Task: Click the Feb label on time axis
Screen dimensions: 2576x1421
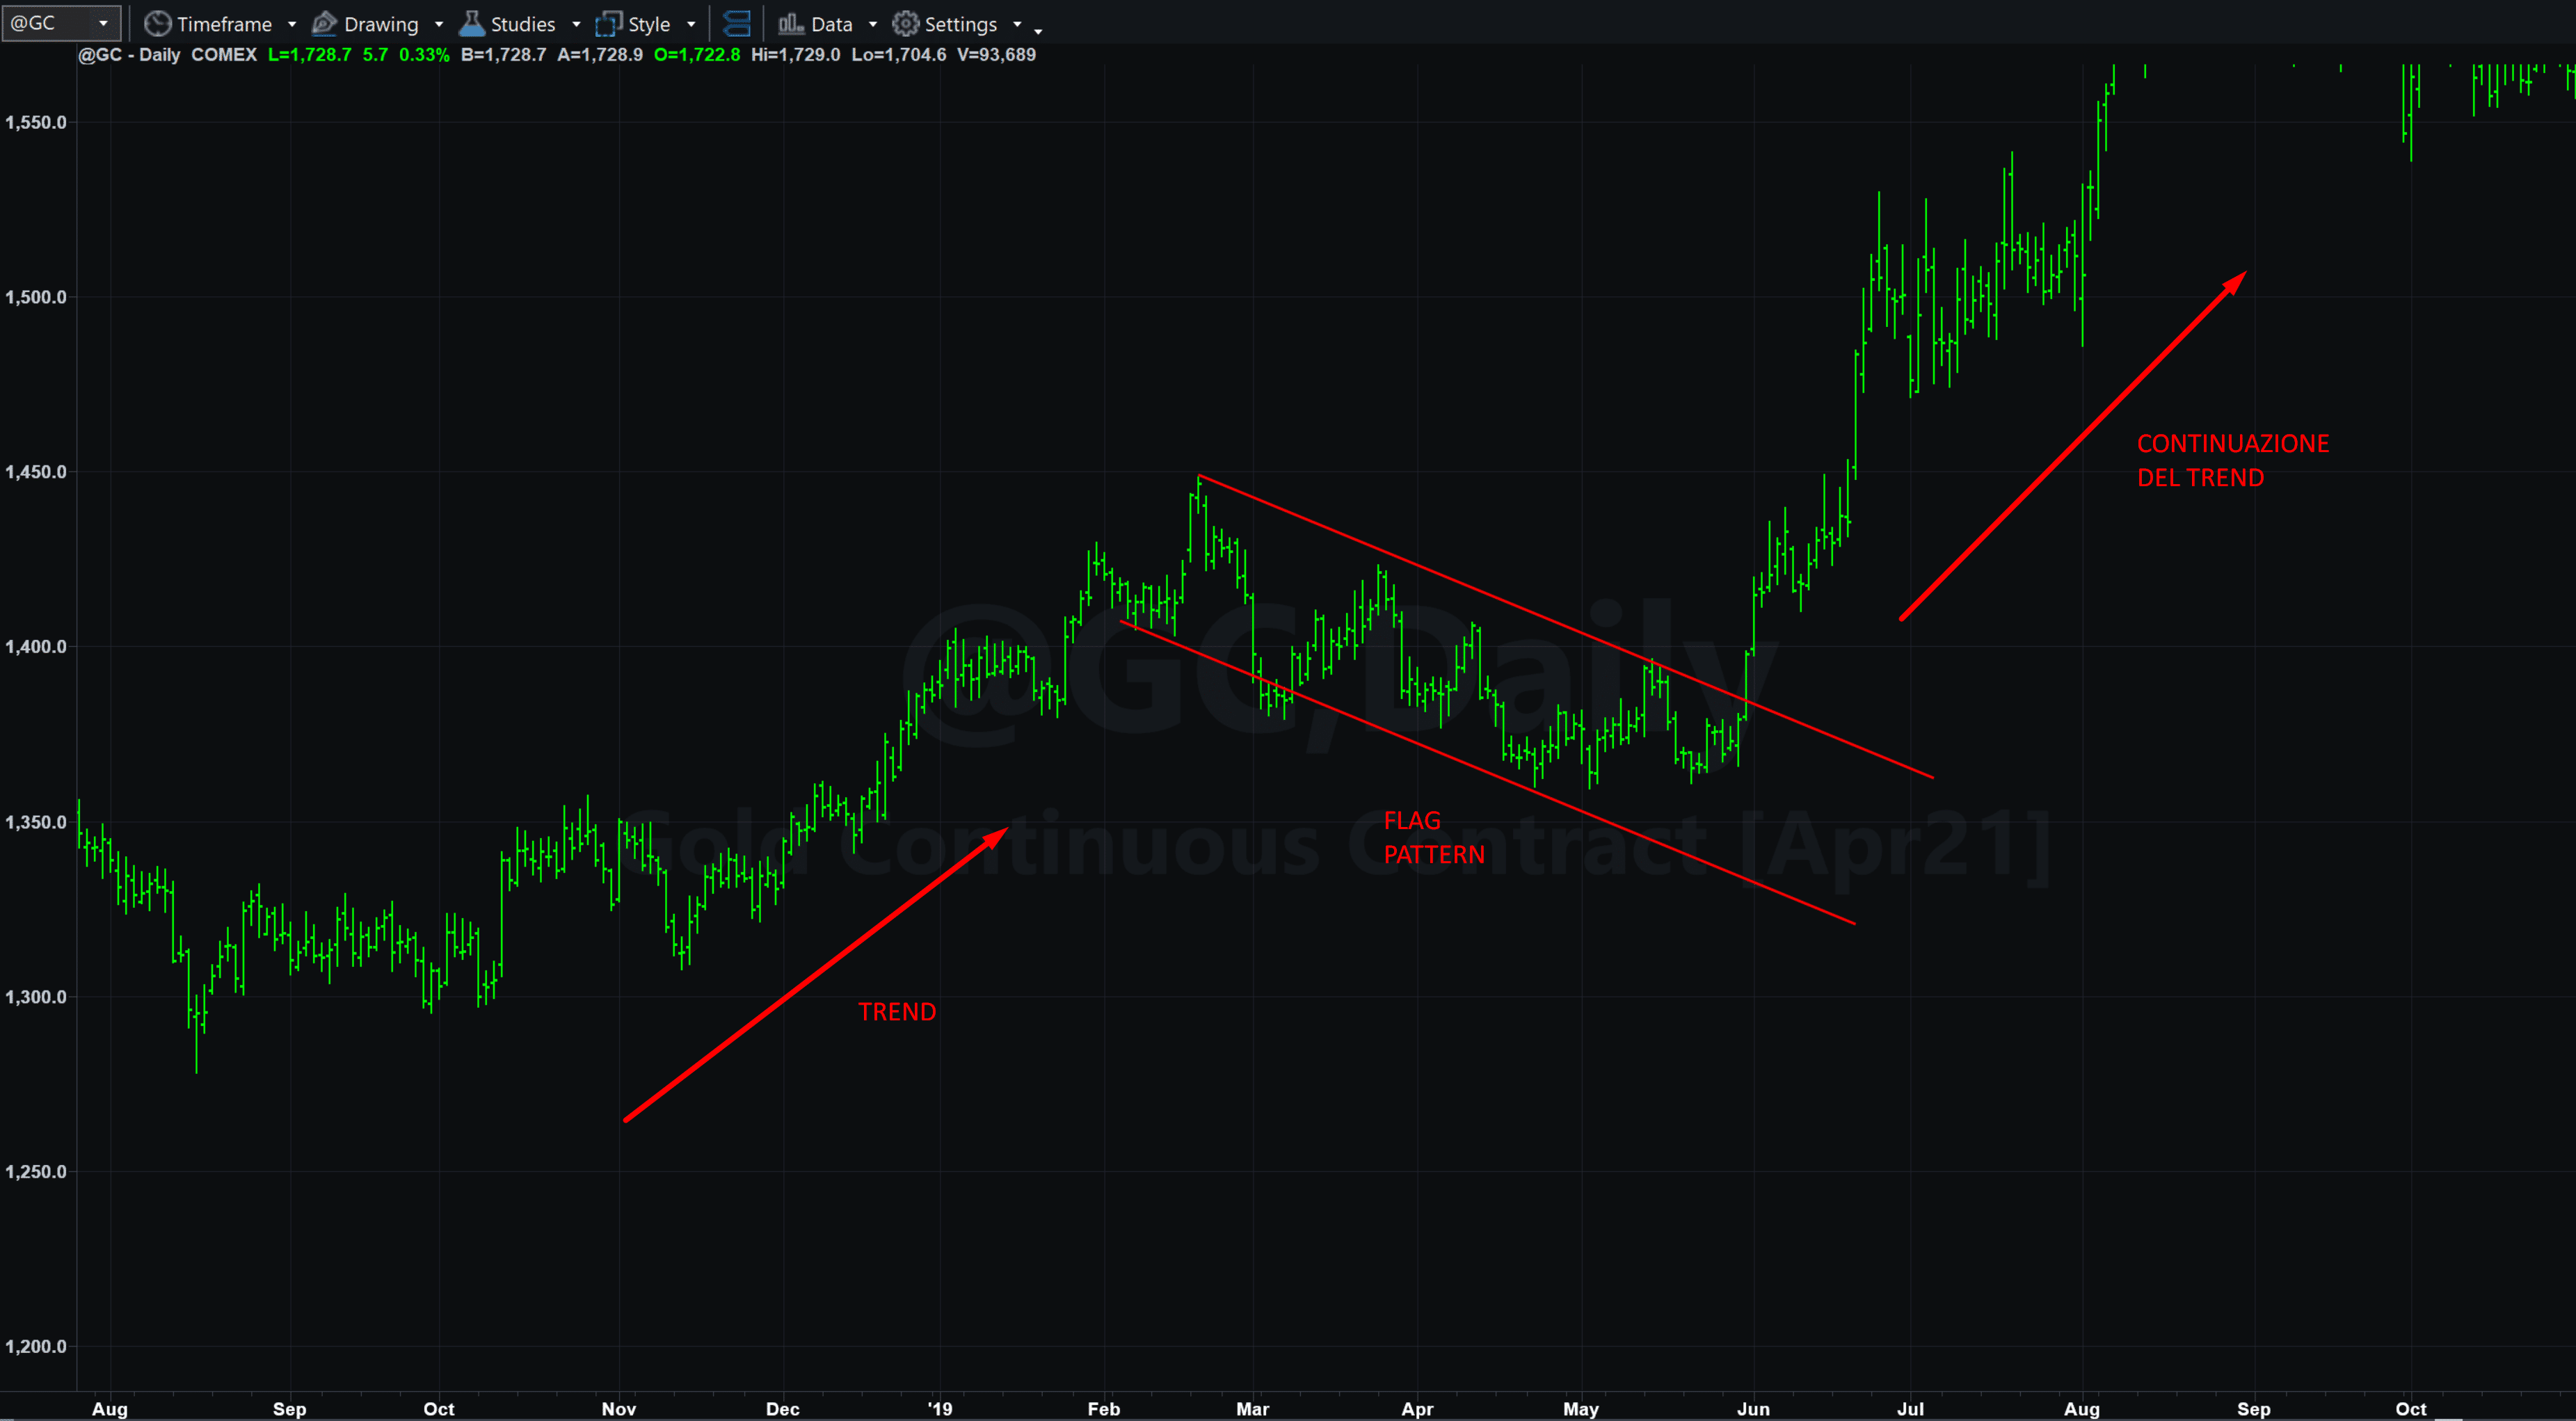Action: (1104, 1408)
